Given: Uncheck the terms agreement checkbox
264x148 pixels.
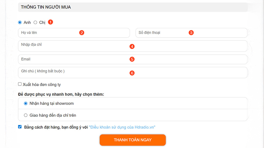Looking at the screenshot, I should tap(20, 127).
